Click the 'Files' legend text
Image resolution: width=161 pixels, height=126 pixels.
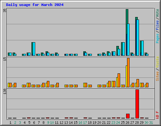pyautogui.click(x=157, y=25)
